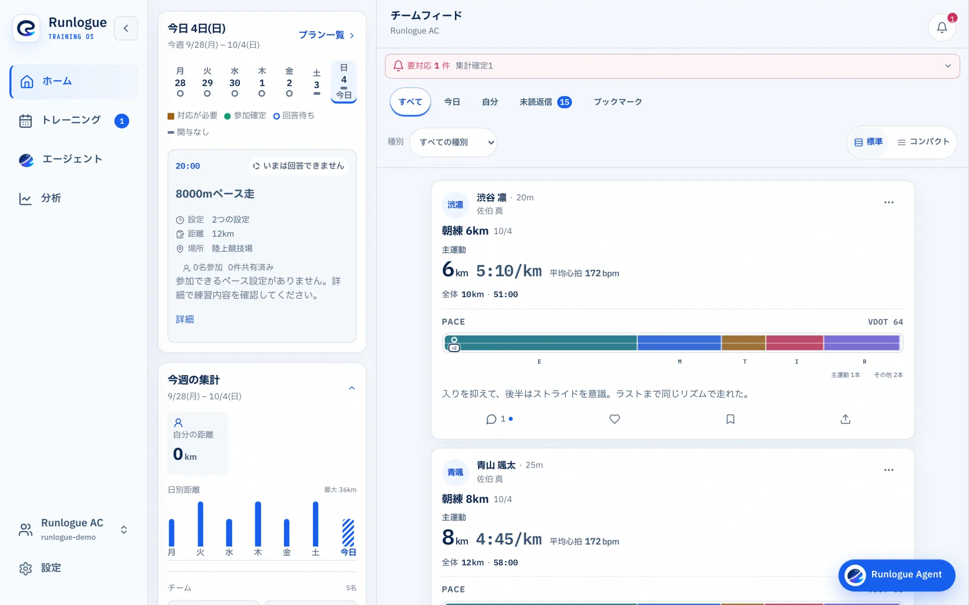Open 詳細 for 8000mペース走
969x605 pixels.
click(185, 319)
